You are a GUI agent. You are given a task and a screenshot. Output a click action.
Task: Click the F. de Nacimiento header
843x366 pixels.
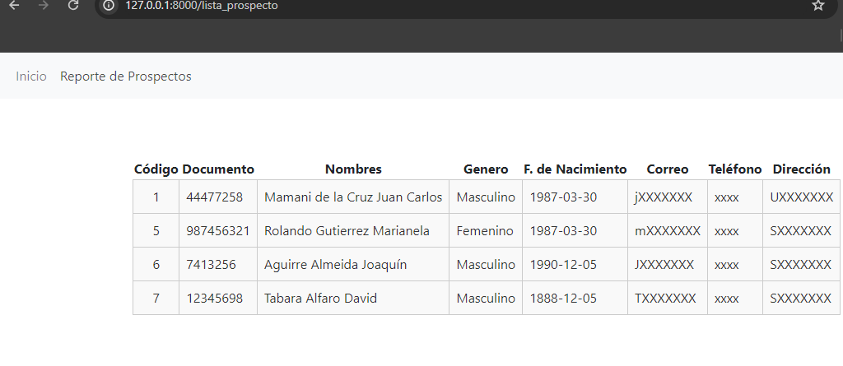(x=575, y=169)
